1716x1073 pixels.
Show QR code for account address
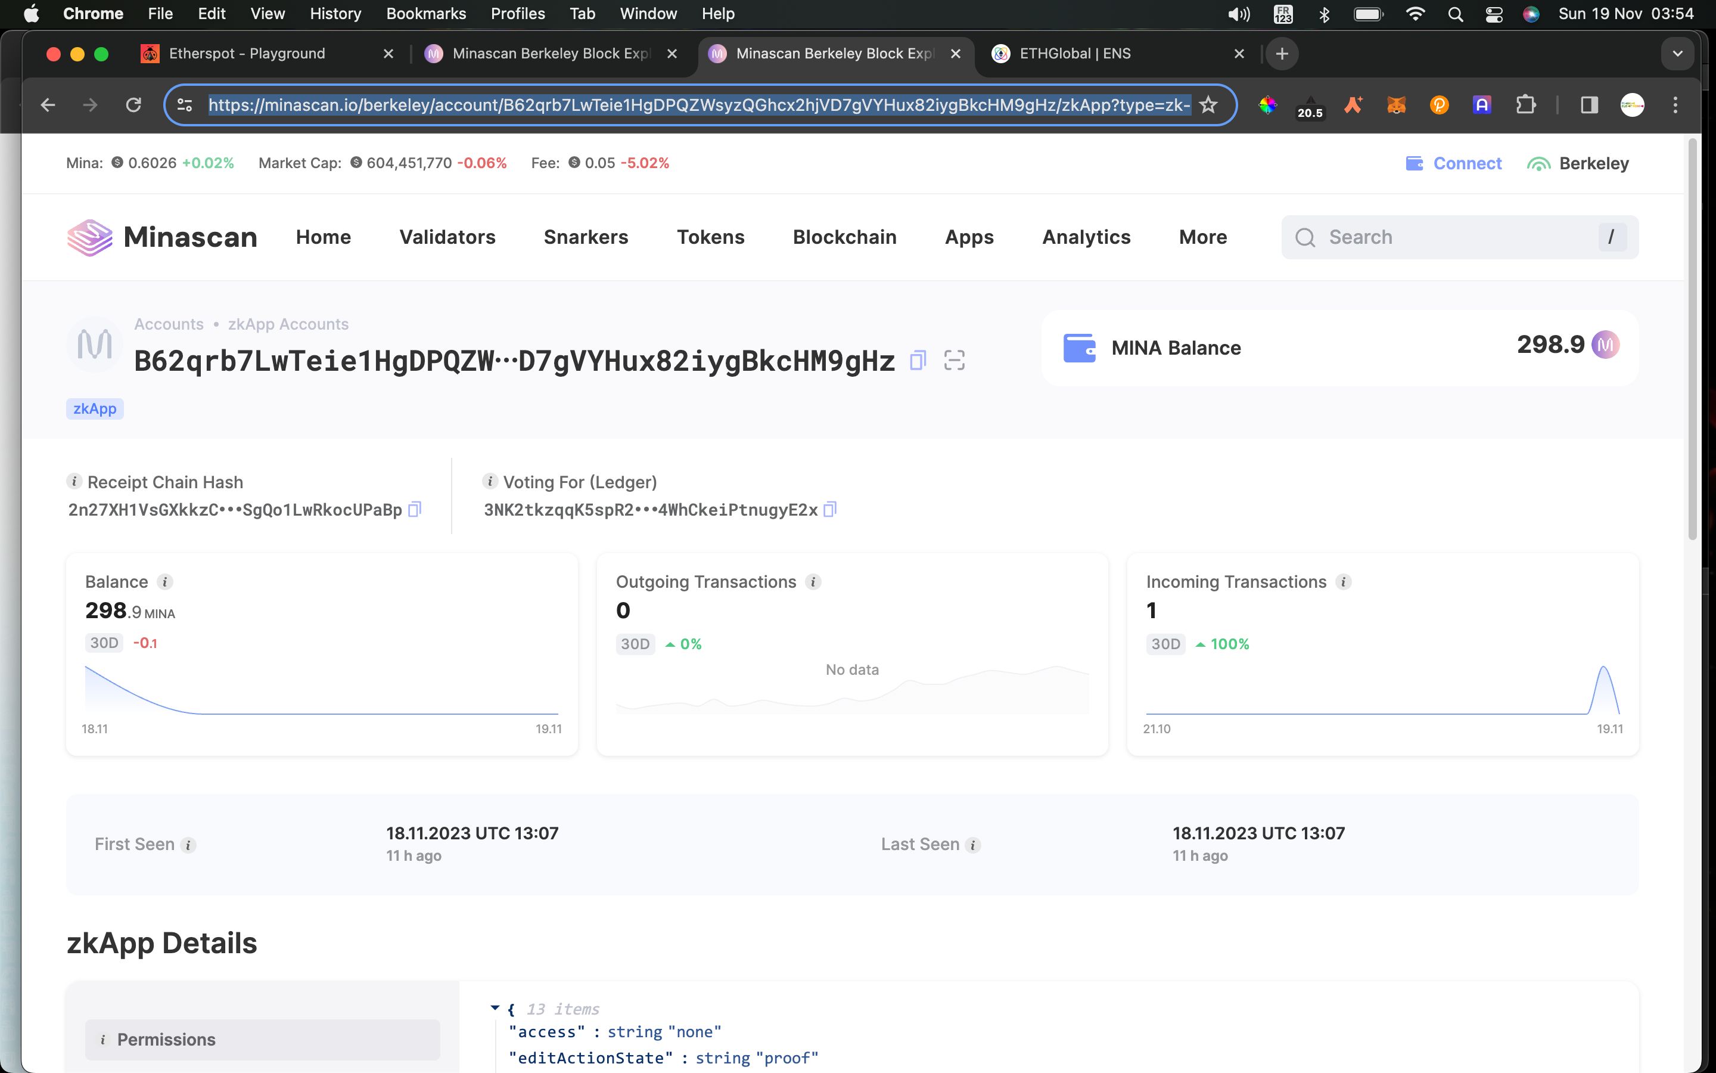(955, 361)
